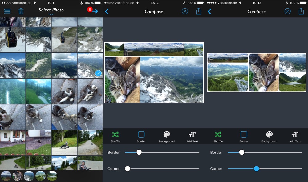Click the Corner slider handle in middle screen

click(x=128, y=169)
